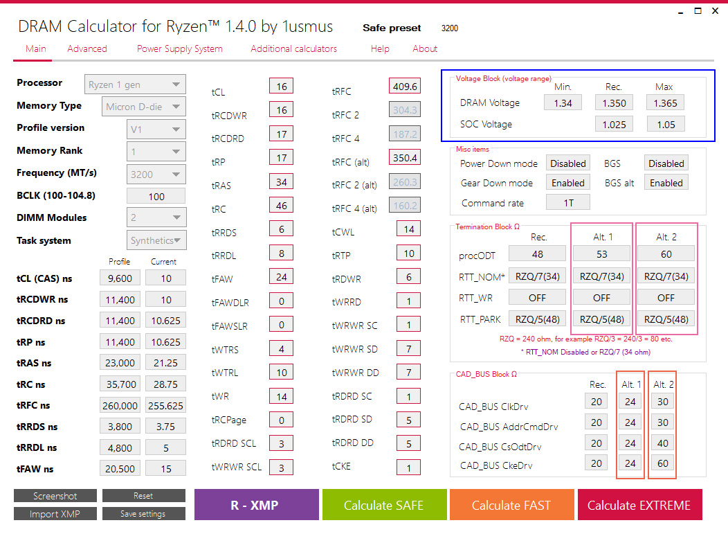Click the tWRWR SD value field
This screenshot has height=534, width=728.
408,348
